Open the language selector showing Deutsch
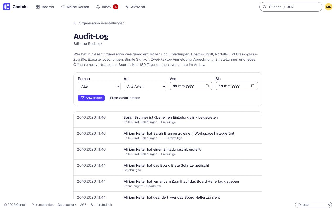Screen dimensions: 336x210 (313, 205)
